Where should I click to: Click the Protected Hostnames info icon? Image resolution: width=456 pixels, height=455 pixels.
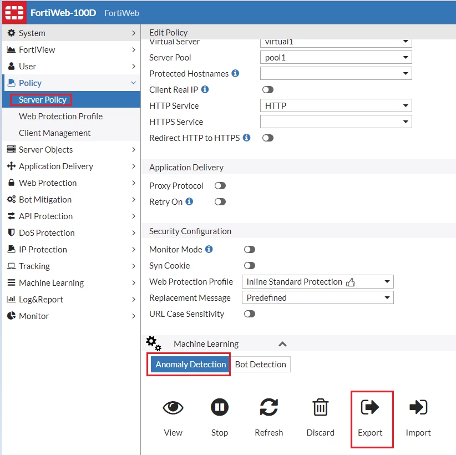point(235,73)
